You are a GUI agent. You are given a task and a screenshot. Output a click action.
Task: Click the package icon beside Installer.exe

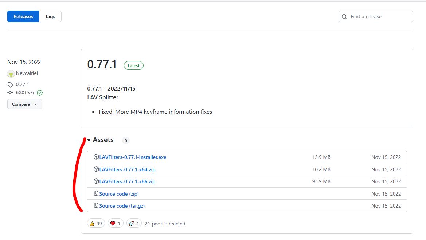(96, 157)
